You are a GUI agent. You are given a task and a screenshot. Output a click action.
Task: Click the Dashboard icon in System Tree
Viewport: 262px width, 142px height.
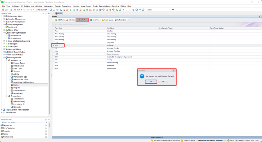coord(7,27)
